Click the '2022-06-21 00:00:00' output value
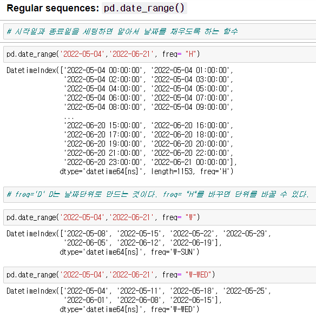This screenshot has height=318, width=316. click(190, 162)
